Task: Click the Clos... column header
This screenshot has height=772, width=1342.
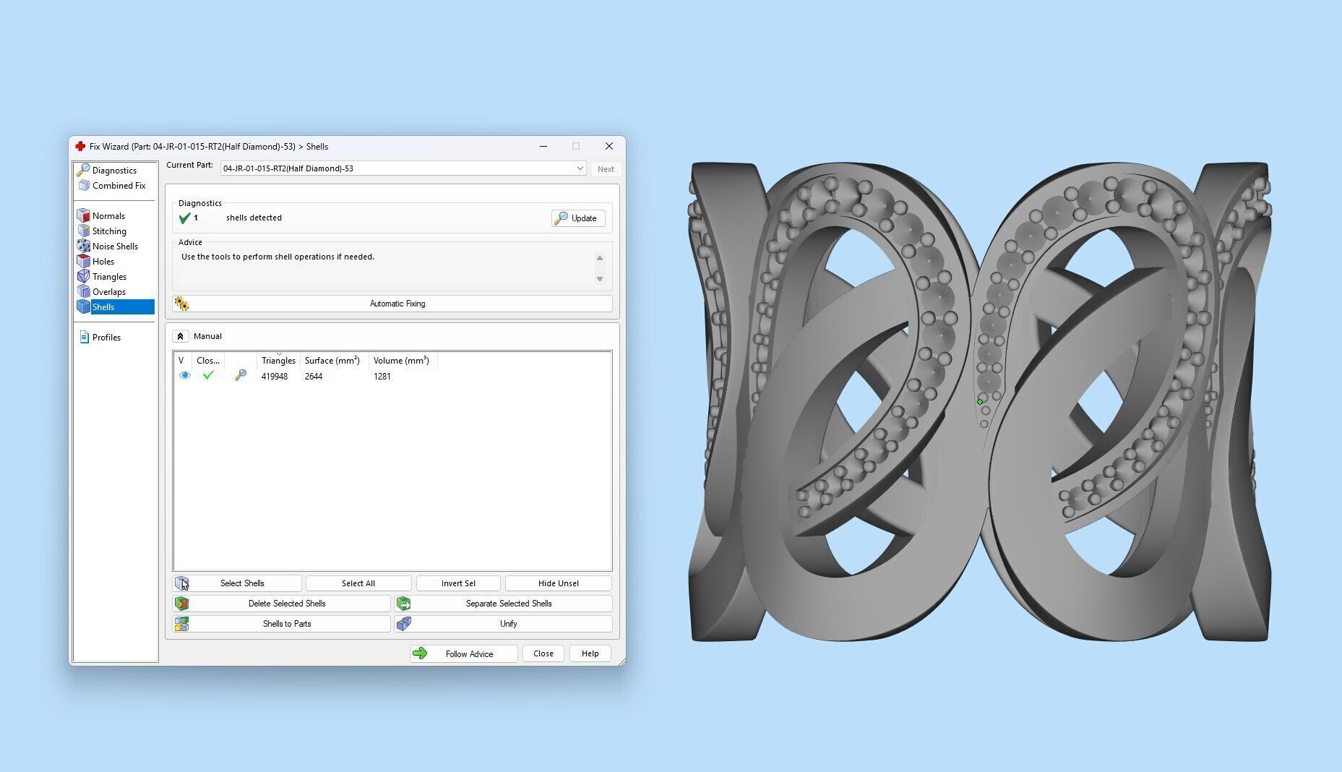Action: click(208, 361)
